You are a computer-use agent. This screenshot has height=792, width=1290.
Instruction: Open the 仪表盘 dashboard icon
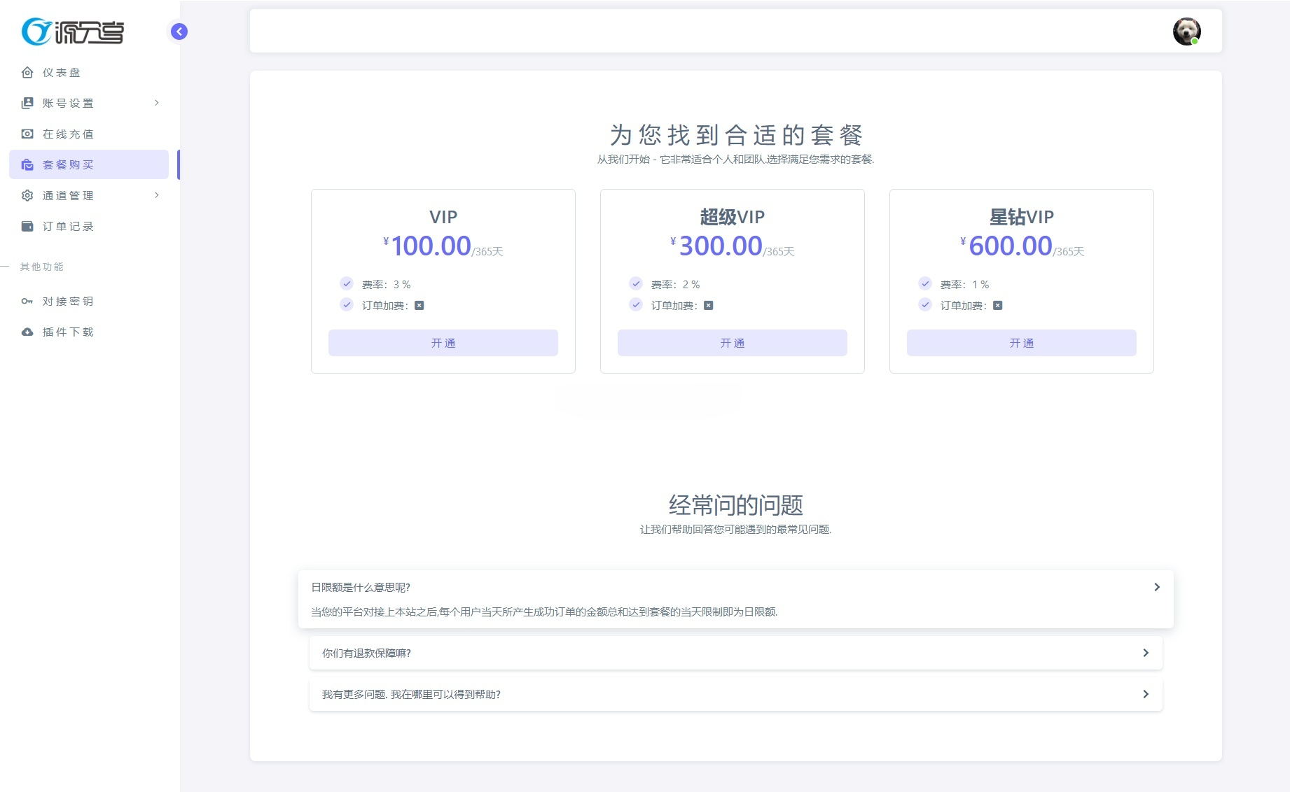[27, 72]
